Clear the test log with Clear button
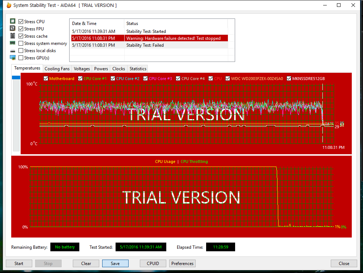The height and width of the screenshot is (273, 363). click(x=86, y=263)
